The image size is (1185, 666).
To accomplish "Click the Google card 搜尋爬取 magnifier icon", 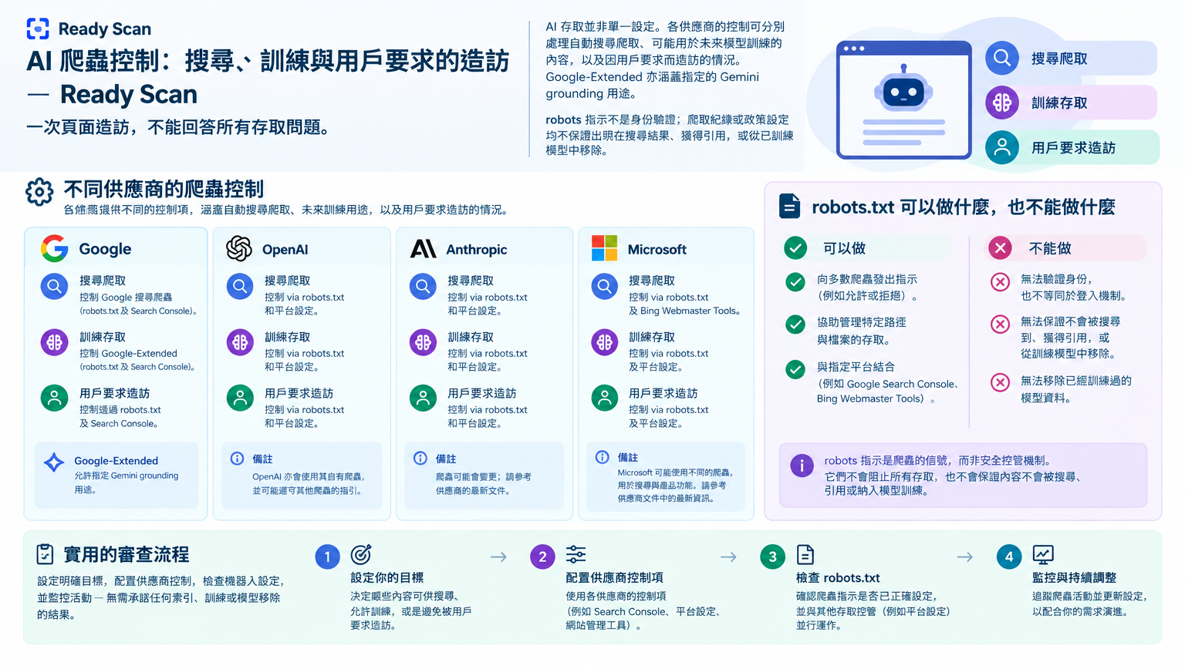I will [55, 287].
